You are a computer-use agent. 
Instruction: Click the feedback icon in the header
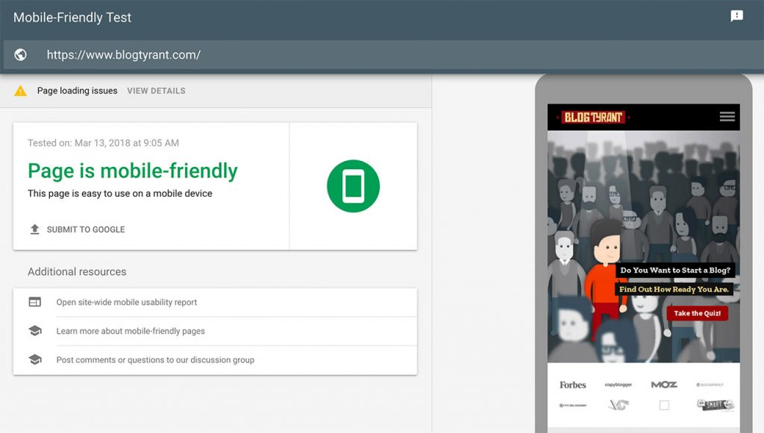pos(736,16)
